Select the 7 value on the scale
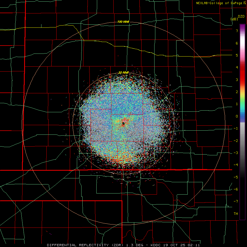This screenshot has height=247, width=247. coord(237,31)
